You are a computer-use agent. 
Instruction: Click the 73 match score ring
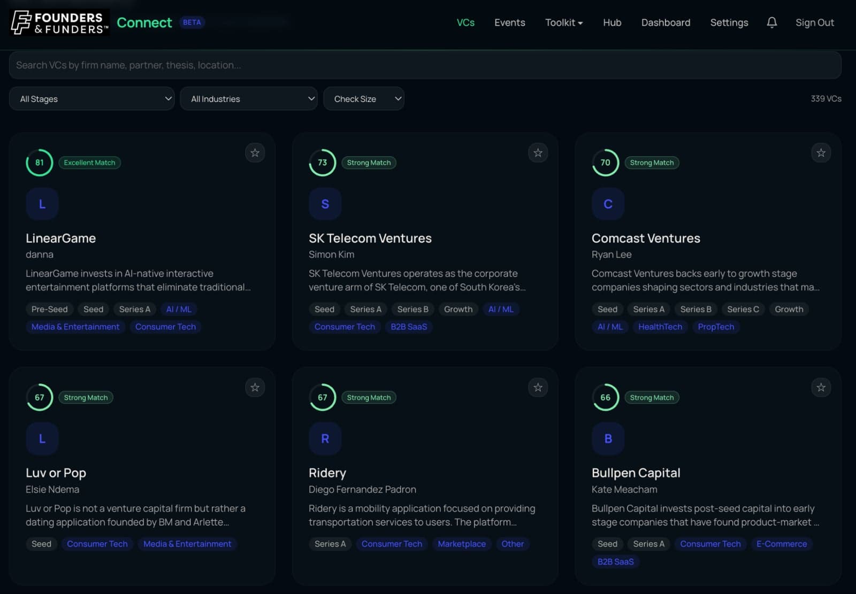point(323,163)
